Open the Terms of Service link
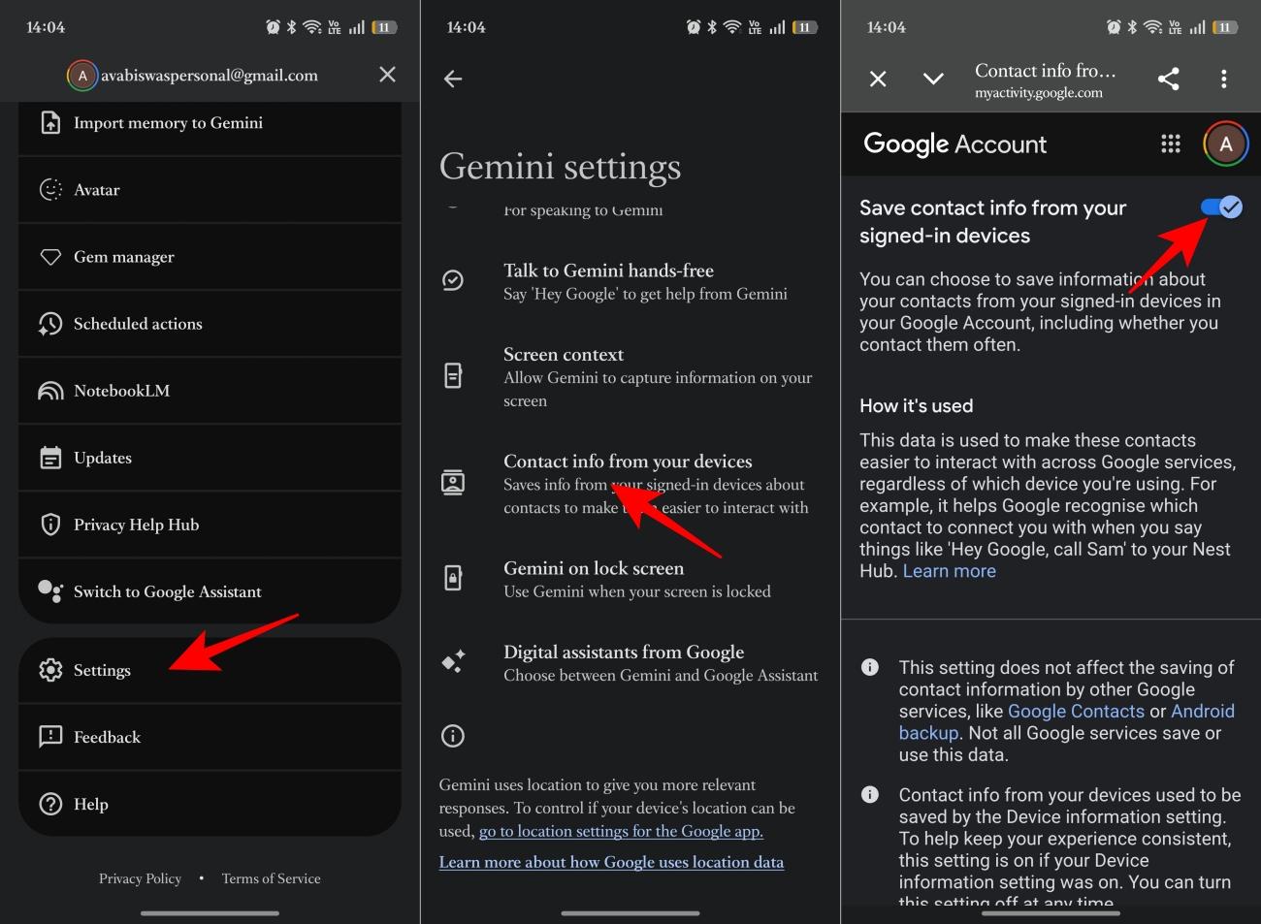The image size is (1261, 924). [271, 878]
